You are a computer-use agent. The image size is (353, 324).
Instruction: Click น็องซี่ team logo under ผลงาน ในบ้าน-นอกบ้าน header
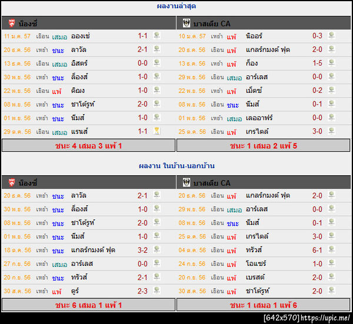point(12,182)
